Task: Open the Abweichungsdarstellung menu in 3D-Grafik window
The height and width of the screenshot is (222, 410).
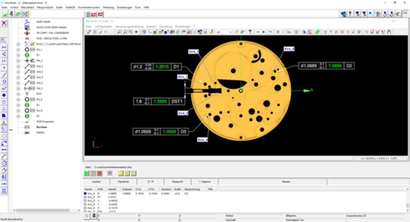Action: click(129, 27)
